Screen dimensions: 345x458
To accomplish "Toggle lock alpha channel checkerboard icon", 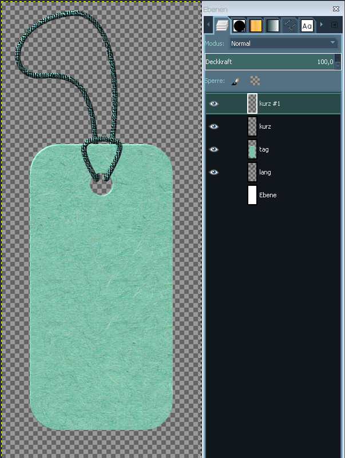I will [255, 81].
